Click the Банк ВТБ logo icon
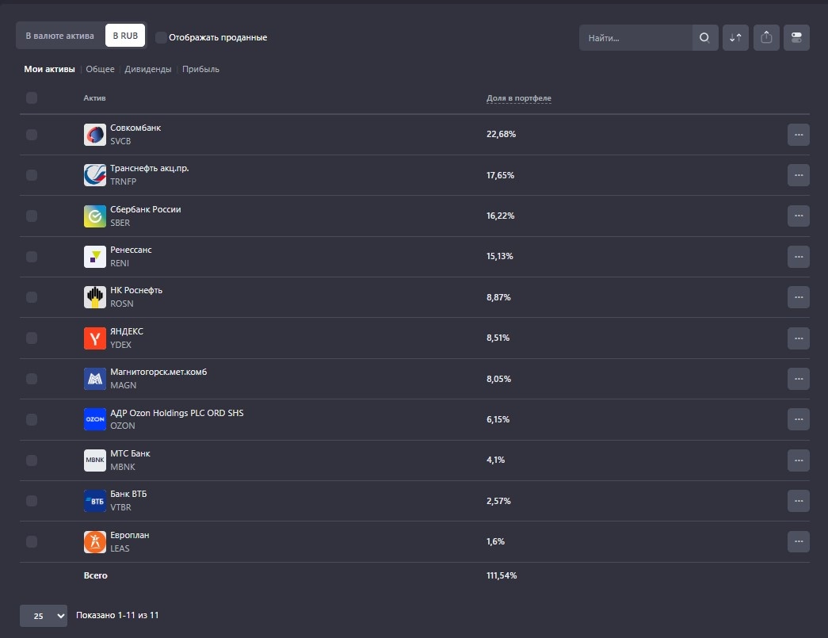Image resolution: width=828 pixels, height=638 pixels. coord(95,501)
